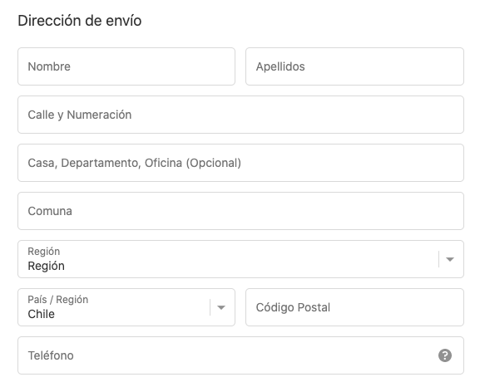Viewport: 480px width, 382px height.
Task: Click the Comuna input box
Action: click(x=240, y=211)
